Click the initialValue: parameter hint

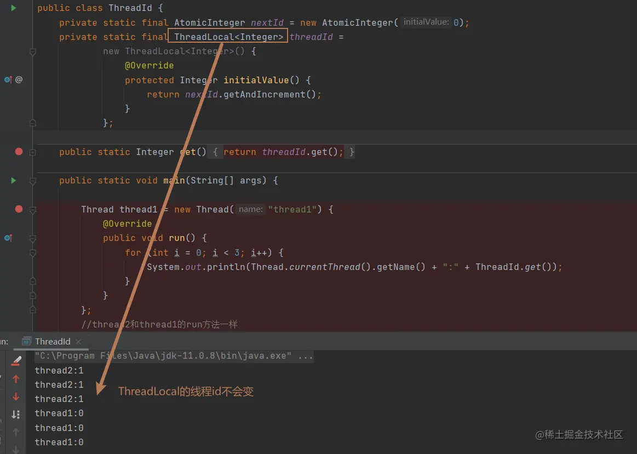click(426, 22)
